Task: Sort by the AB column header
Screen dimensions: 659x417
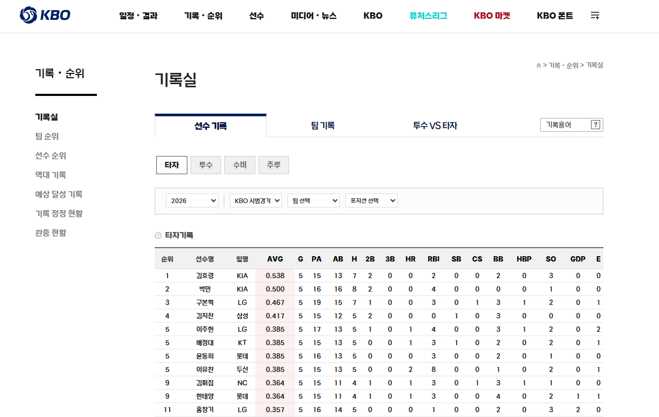Action: [338, 259]
